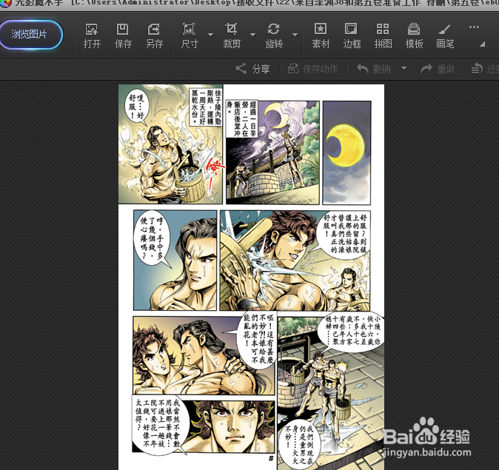Open the 模板 template tool
The width and height of the screenshot is (499, 470).
414,36
